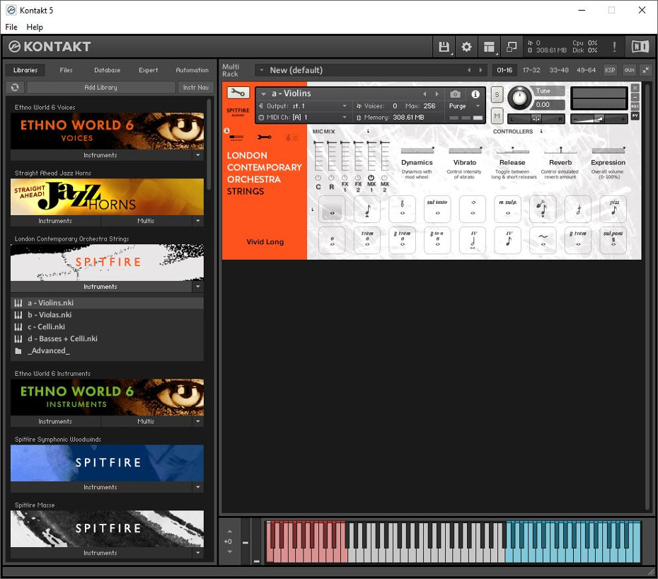Toggle the MX 2 mic power button
Screen dimensions: 658x579
click(x=384, y=178)
